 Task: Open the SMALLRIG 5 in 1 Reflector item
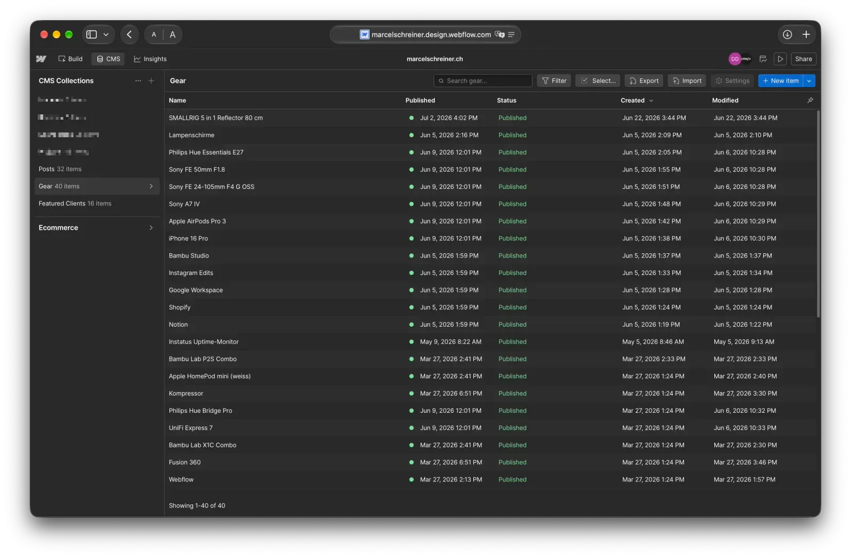click(215, 118)
